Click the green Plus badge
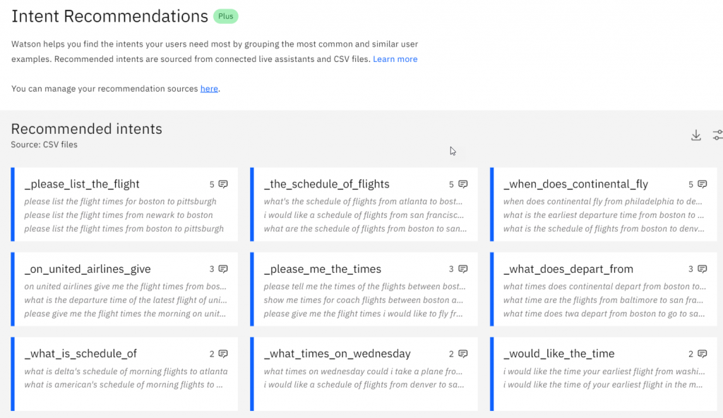The image size is (723, 418). click(225, 16)
